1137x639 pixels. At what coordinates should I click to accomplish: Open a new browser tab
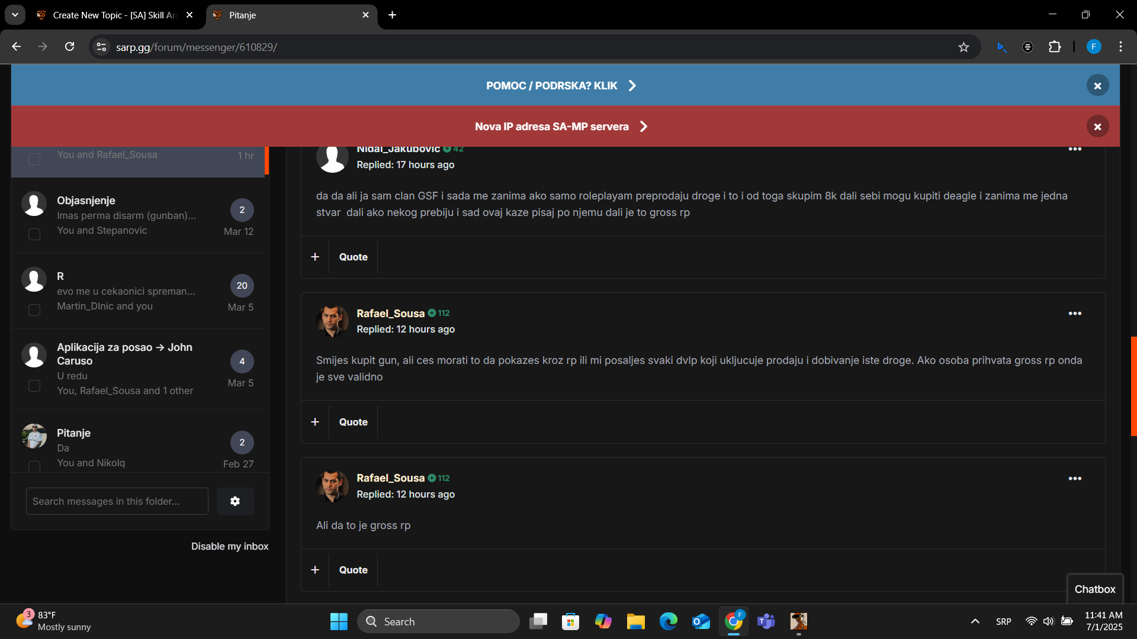(x=392, y=15)
